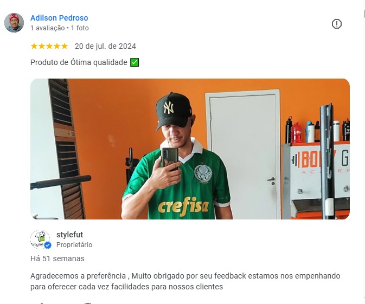Click the 'Proprietário' label under stylefut
Screen dimensions: 365x304
(74, 245)
